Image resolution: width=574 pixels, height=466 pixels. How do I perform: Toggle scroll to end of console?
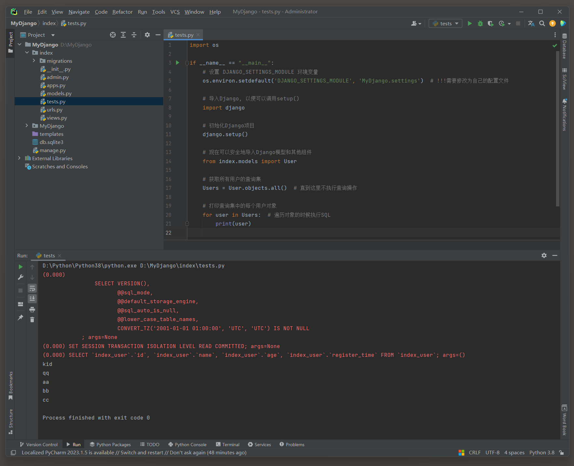[32, 299]
